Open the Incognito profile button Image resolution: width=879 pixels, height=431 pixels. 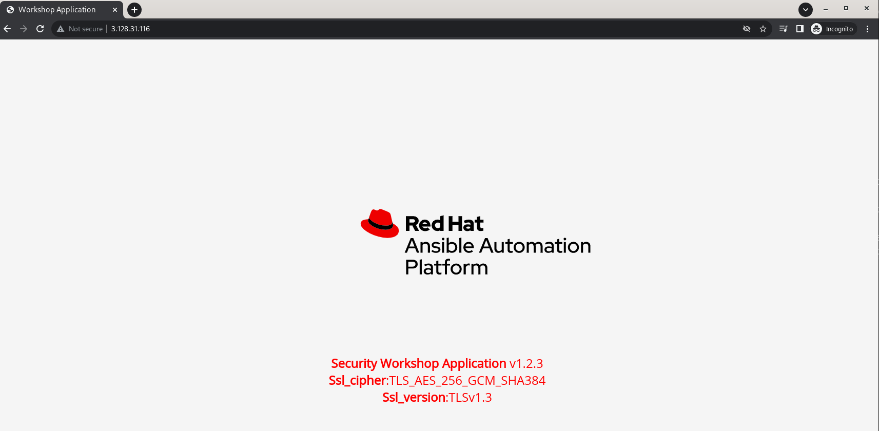(833, 29)
